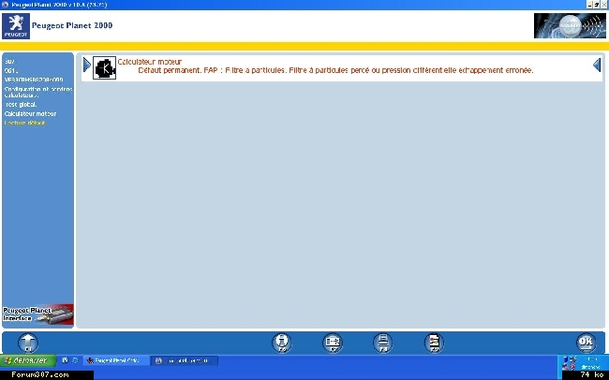Viewport: 609px width, 380px height.
Task: Select the Calculateur moteur fault title
Action: click(149, 61)
